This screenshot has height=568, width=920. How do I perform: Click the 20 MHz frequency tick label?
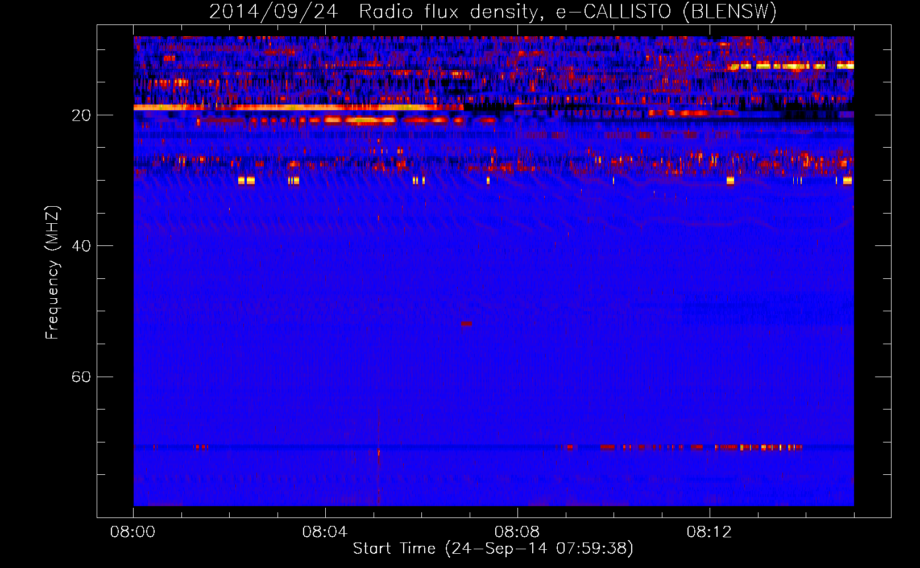point(81,116)
